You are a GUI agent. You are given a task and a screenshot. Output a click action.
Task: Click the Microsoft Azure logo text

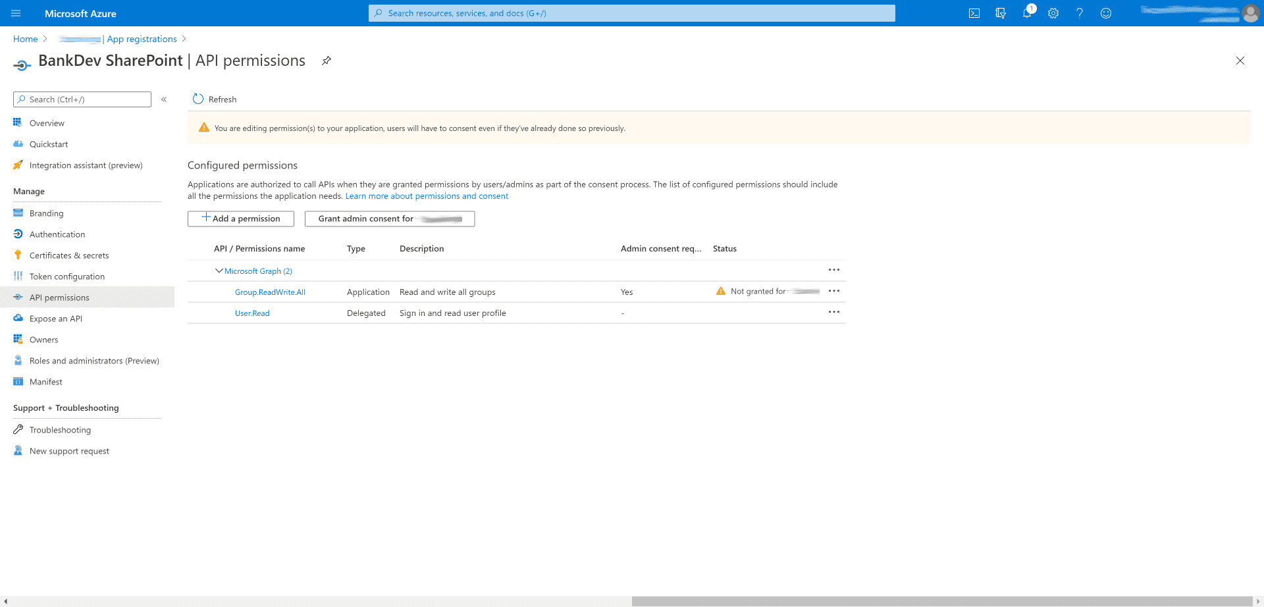tap(80, 13)
